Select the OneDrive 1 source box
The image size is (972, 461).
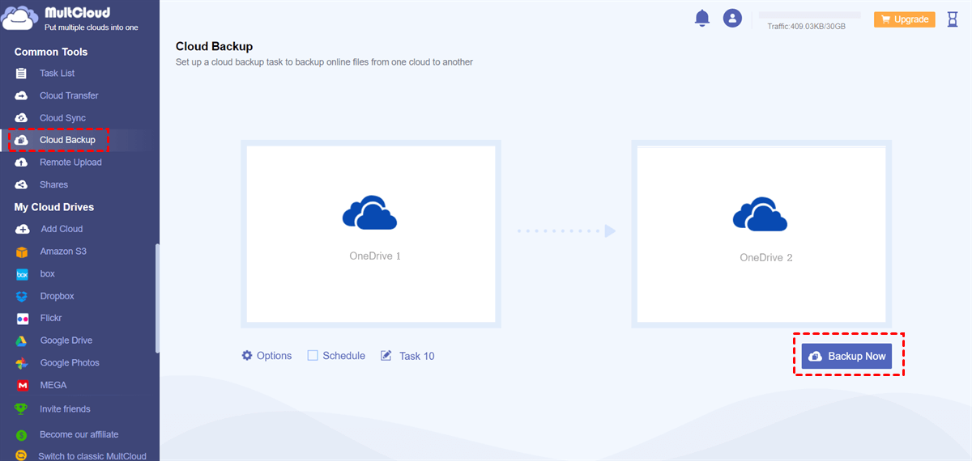pos(371,234)
